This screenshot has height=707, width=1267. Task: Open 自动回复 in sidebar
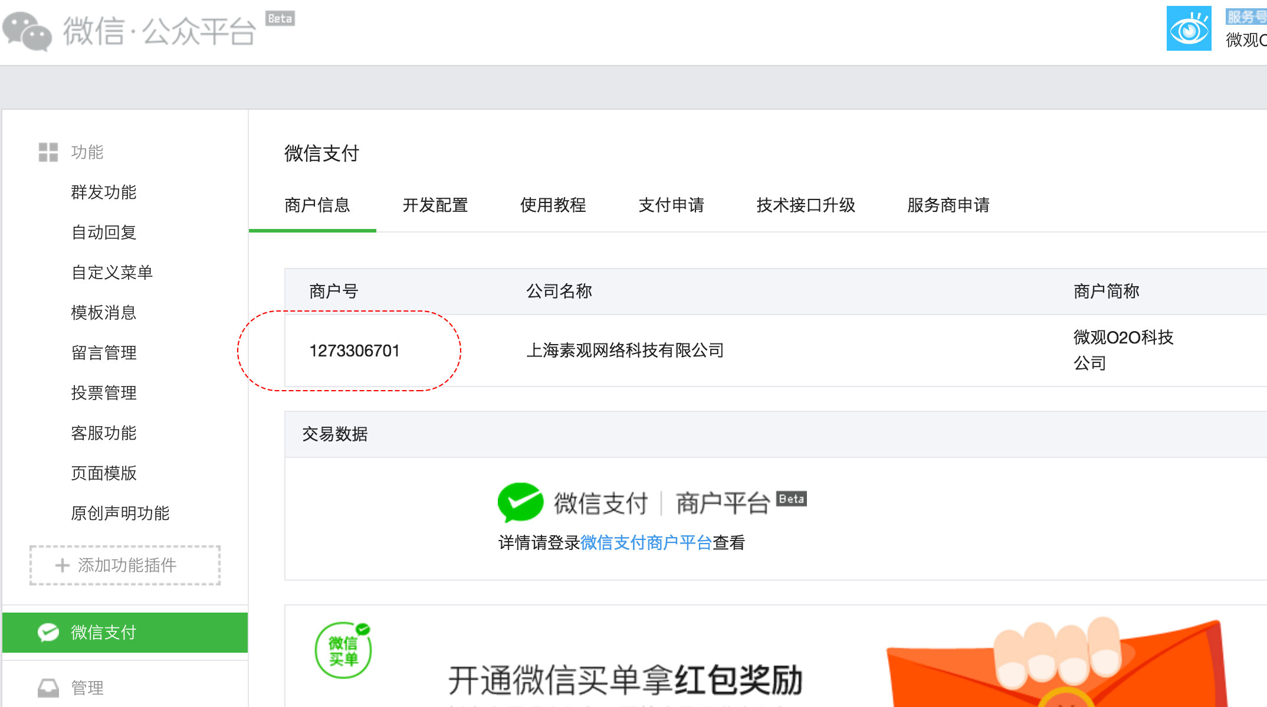point(103,232)
